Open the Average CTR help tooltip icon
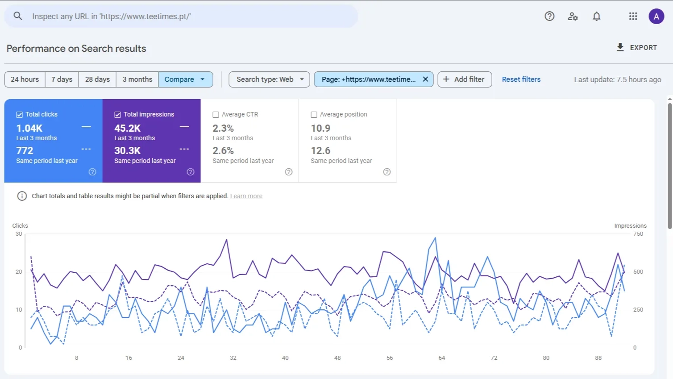The image size is (673, 379). [x=289, y=172]
